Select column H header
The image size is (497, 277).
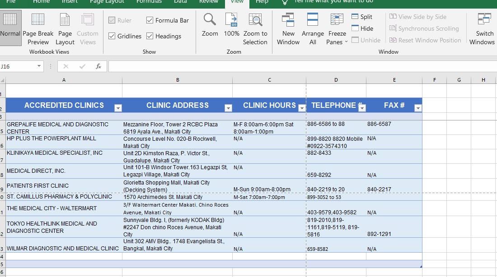483,80
